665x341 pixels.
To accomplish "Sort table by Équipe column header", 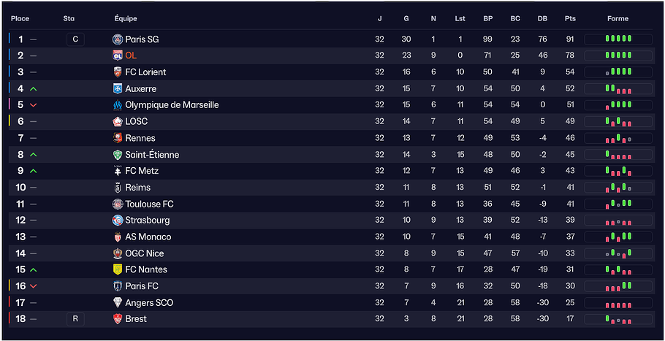I will (126, 19).
